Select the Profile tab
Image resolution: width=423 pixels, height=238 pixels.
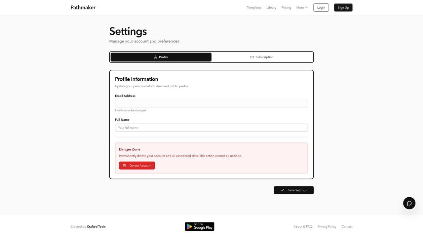161,57
